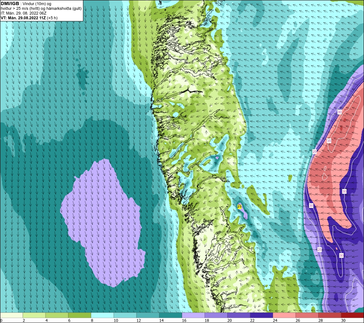Screen dimensions: 364x323
Task: Click the 'IT: Mán. 29. 08. 2022 06Z' line
Action: tap(23, 13)
